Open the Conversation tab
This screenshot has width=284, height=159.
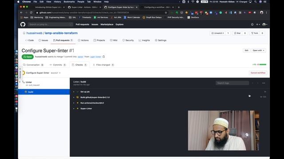[x=33, y=65]
